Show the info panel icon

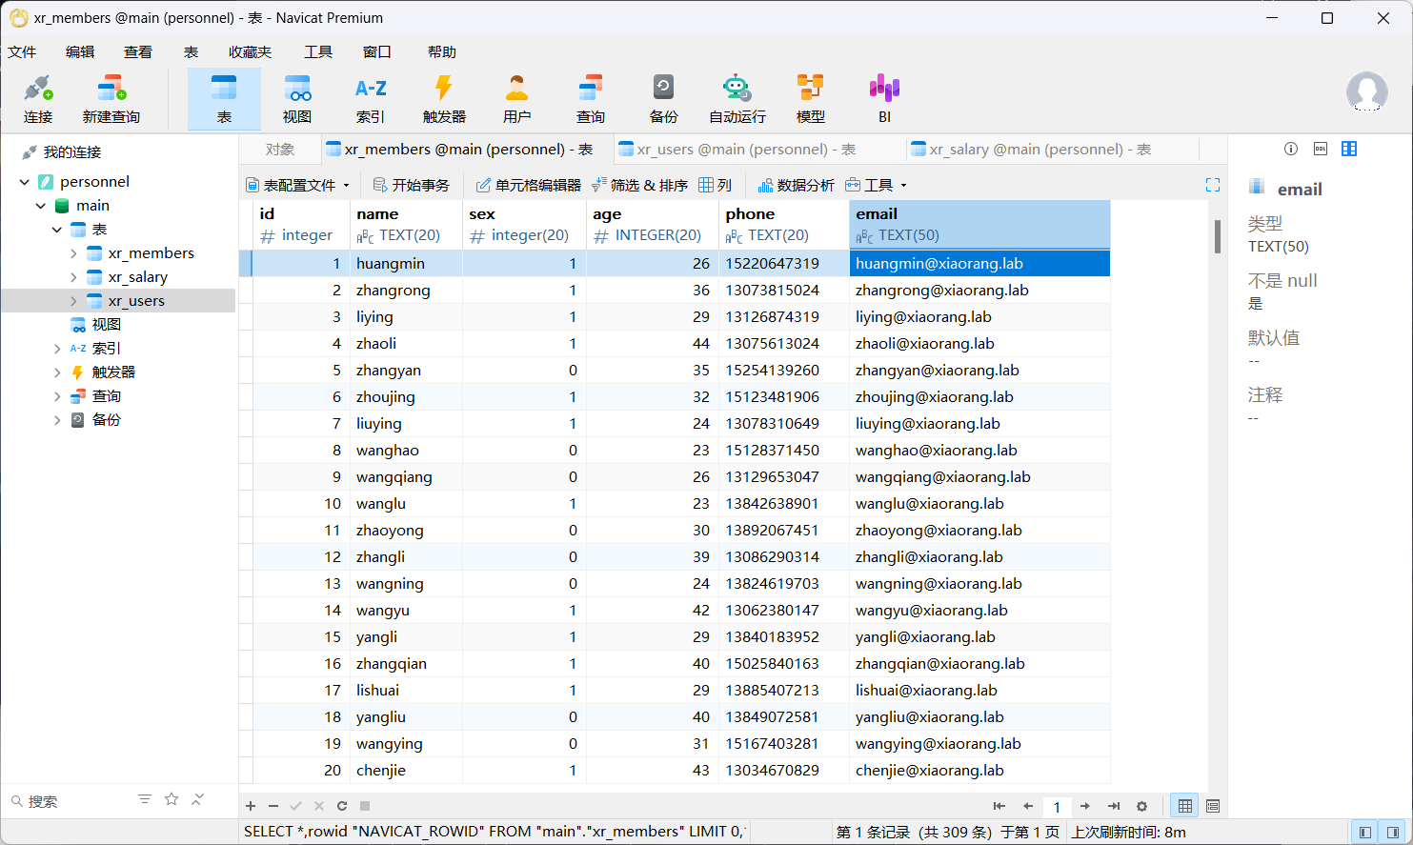(x=1291, y=149)
